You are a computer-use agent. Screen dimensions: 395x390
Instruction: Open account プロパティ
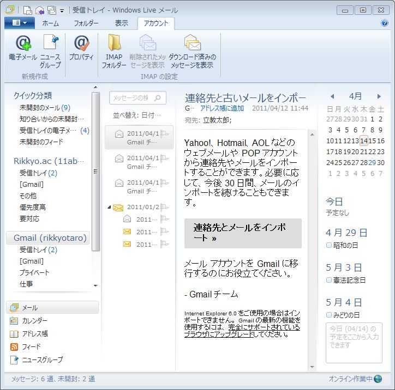point(81,48)
